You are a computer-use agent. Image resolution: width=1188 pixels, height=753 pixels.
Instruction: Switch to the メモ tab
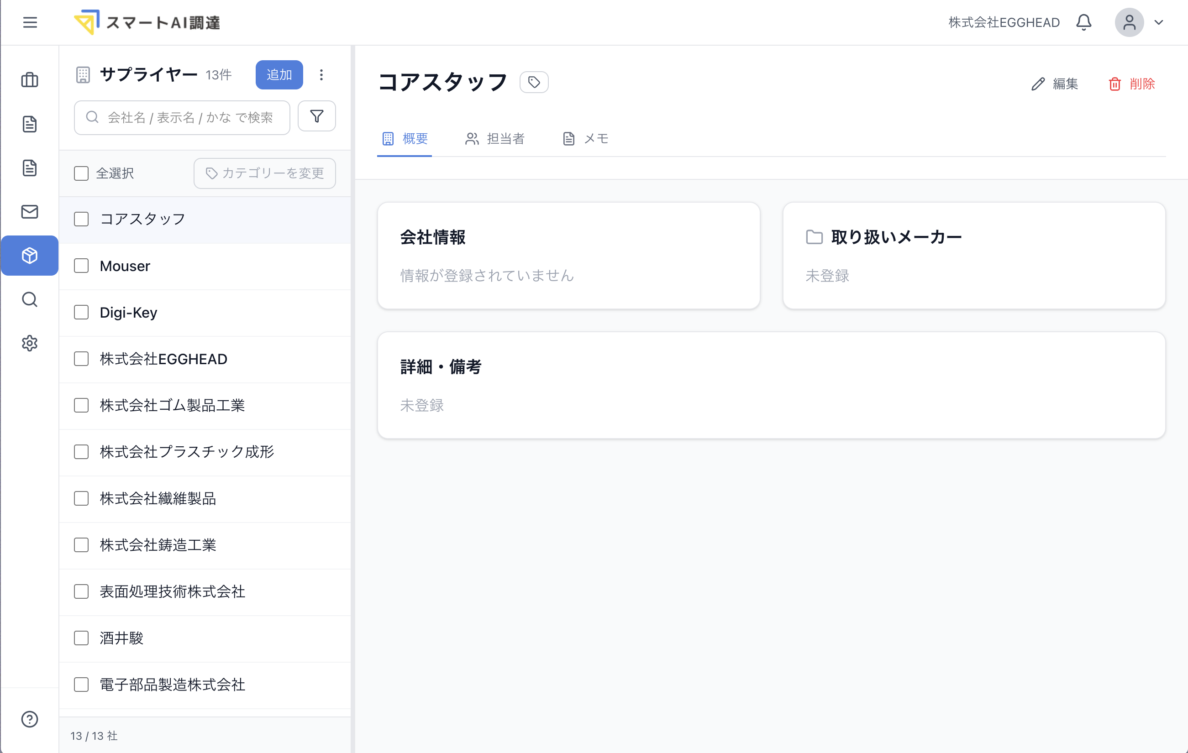pos(585,139)
